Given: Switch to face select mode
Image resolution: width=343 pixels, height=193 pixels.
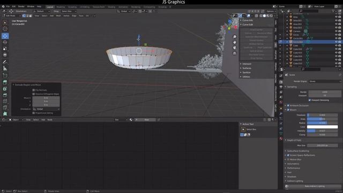Looking at the screenshot, I should tap(31, 16).
